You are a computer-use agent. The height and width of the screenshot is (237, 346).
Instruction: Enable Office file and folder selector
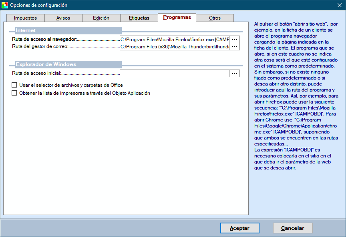[x=14, y=85]
